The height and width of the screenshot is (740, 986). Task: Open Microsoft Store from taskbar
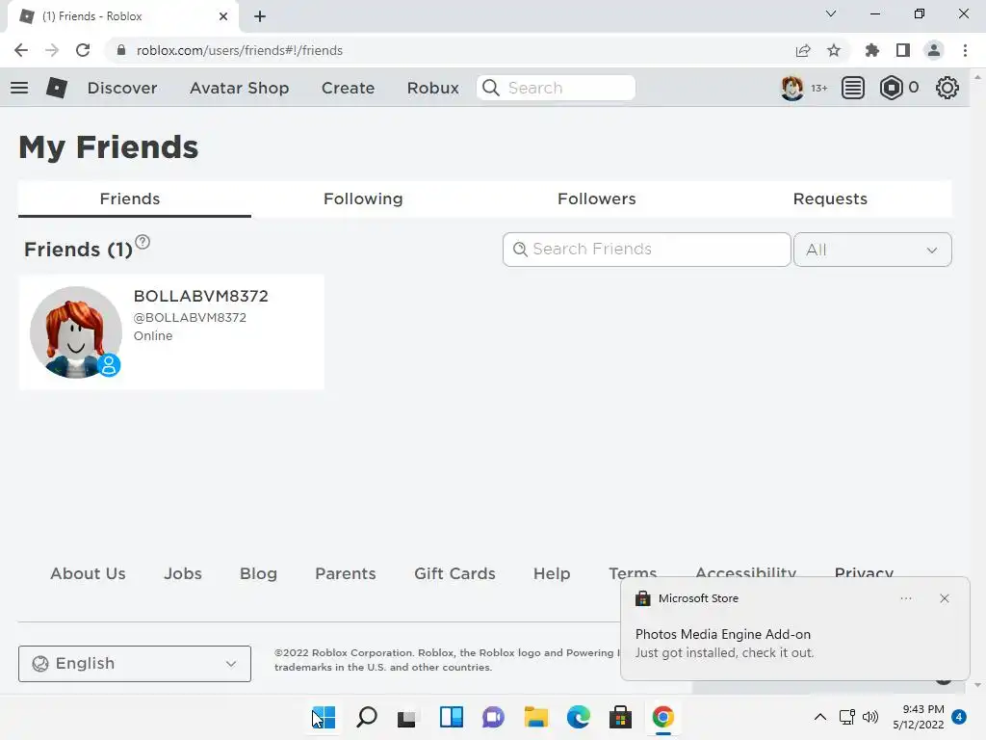click(x=621, y=717)
